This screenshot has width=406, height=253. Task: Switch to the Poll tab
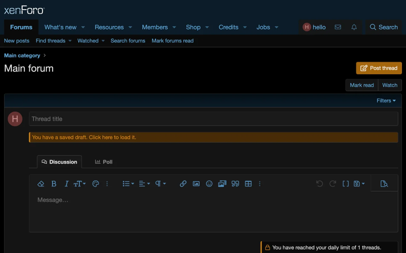click(104, 162)
